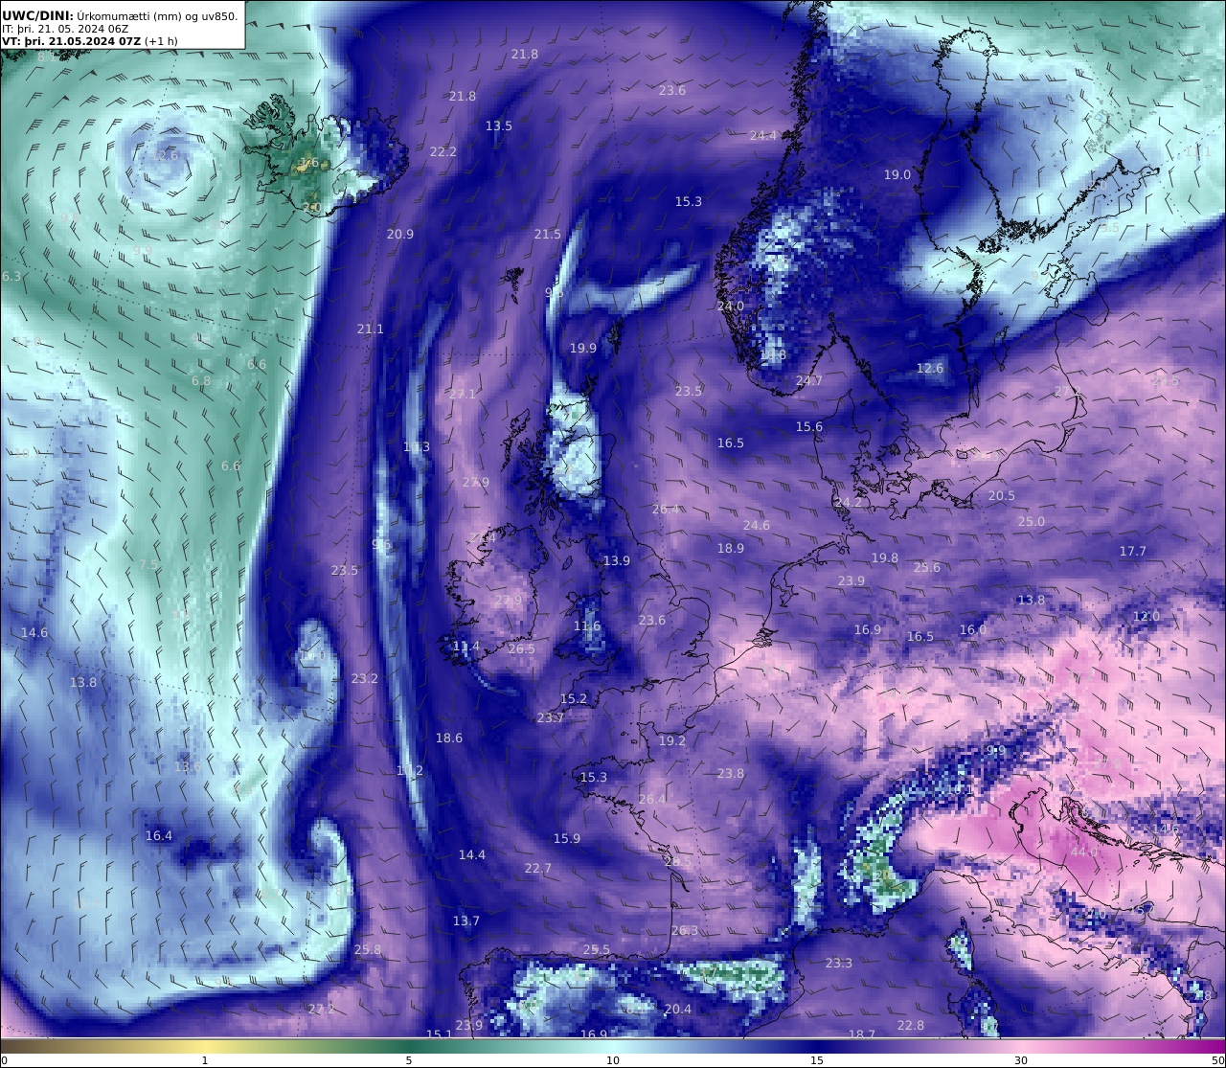
Task: Click the 20.5 value label
Action: [x=1002, y=496]
